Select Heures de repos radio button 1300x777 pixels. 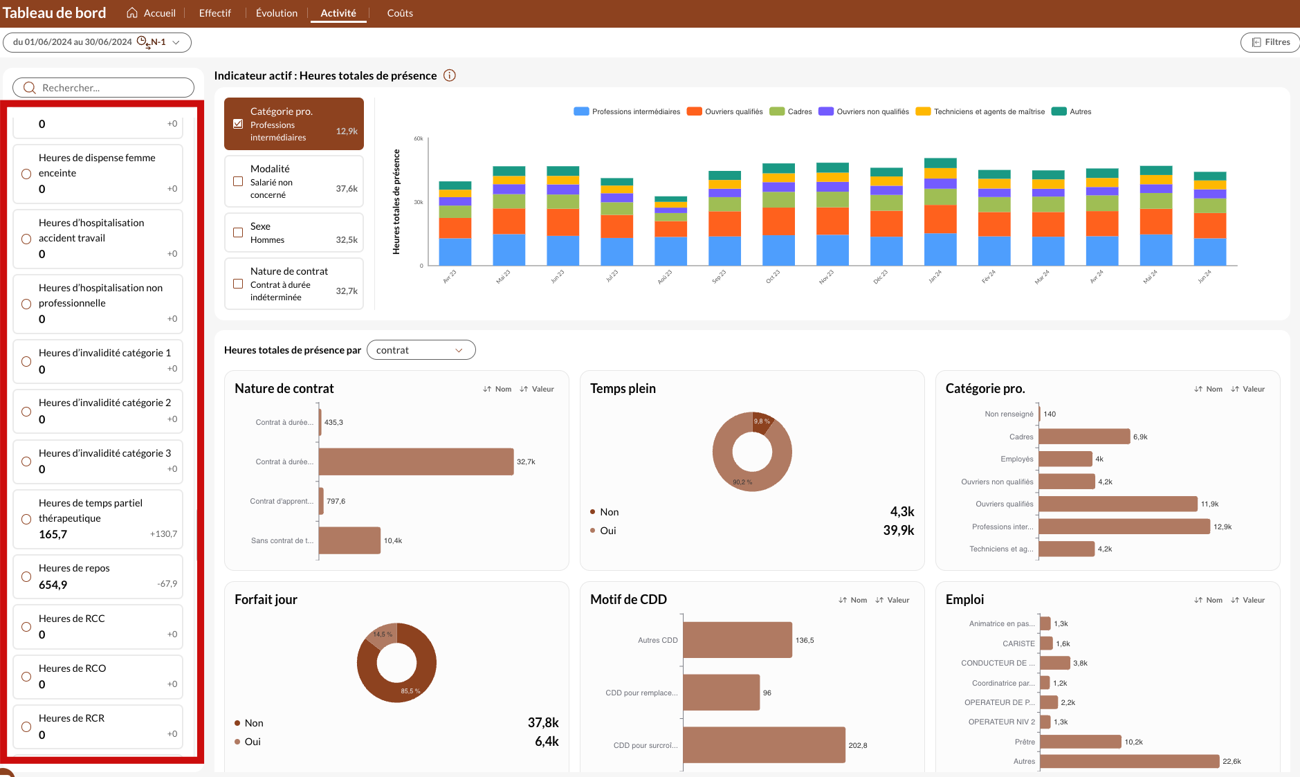(x=26, y=576)
